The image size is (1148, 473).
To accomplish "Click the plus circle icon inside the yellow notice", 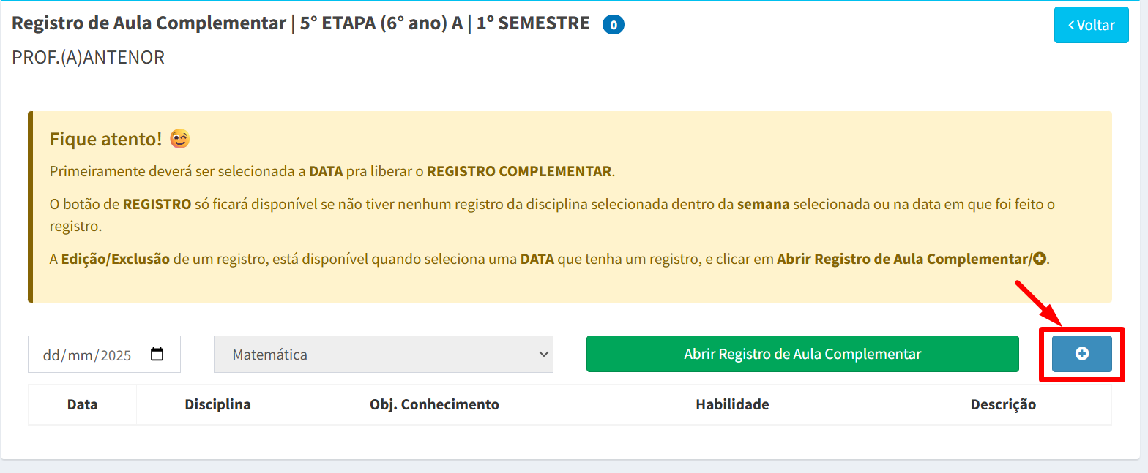I will point(1040,259).
